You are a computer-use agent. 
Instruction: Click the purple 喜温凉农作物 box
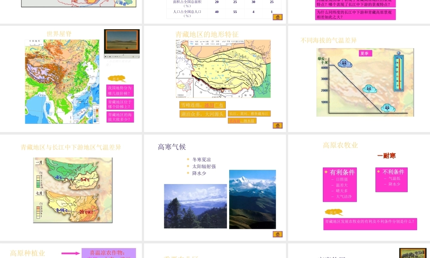pyautogui.click(x=109, y=253)
